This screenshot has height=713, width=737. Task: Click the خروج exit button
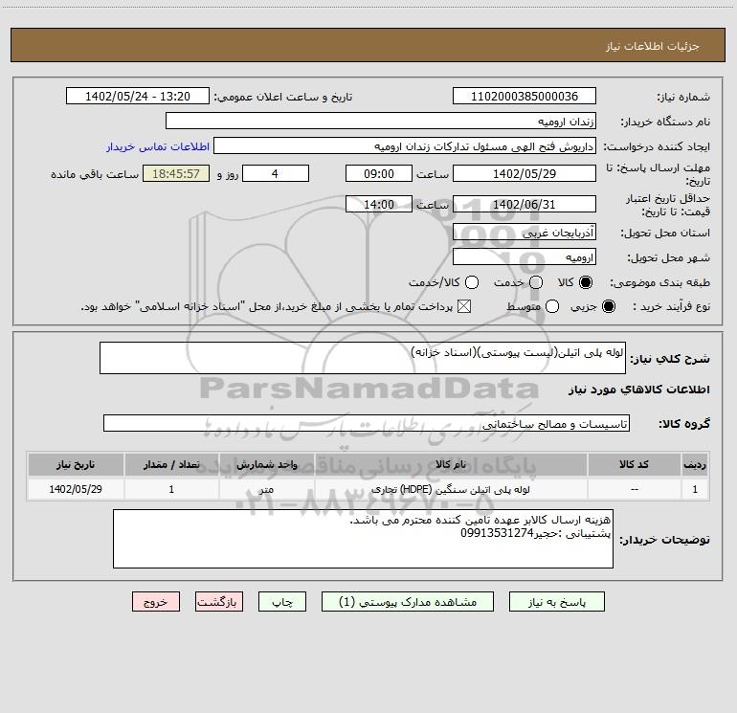156,602
